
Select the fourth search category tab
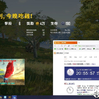[81, 57]
